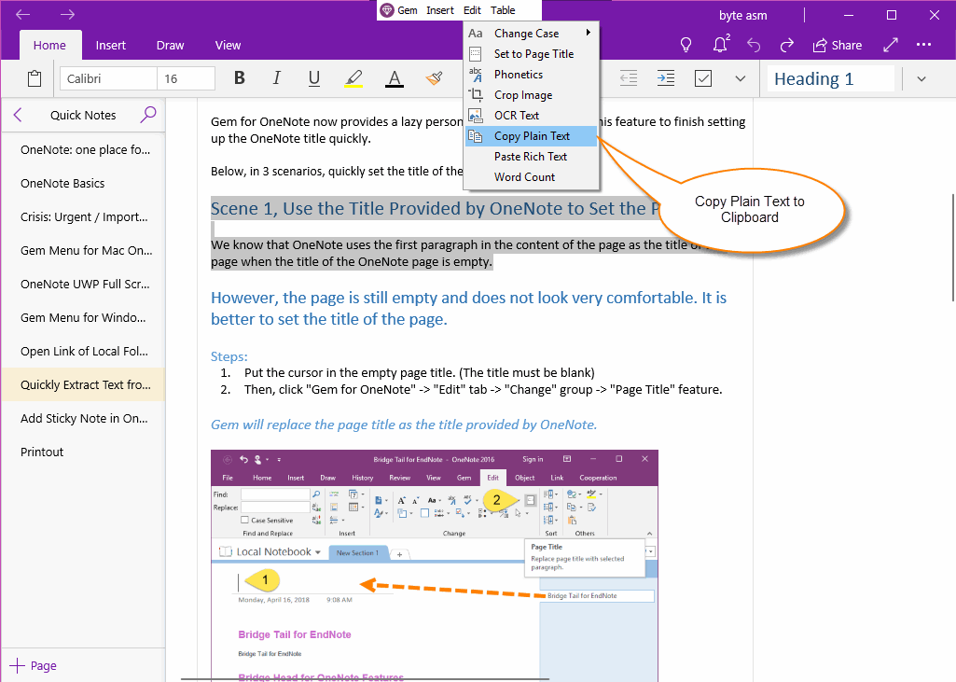
Task: Click the 'Steps:' label in the note
Action: click(x=229, y=356)
